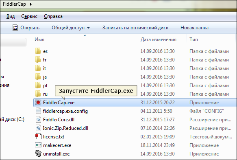The height and width of the screenshot is (160, 237).
Task: Select the file name fiddlercap.exe.config
Action: click(x=65, y=111)
